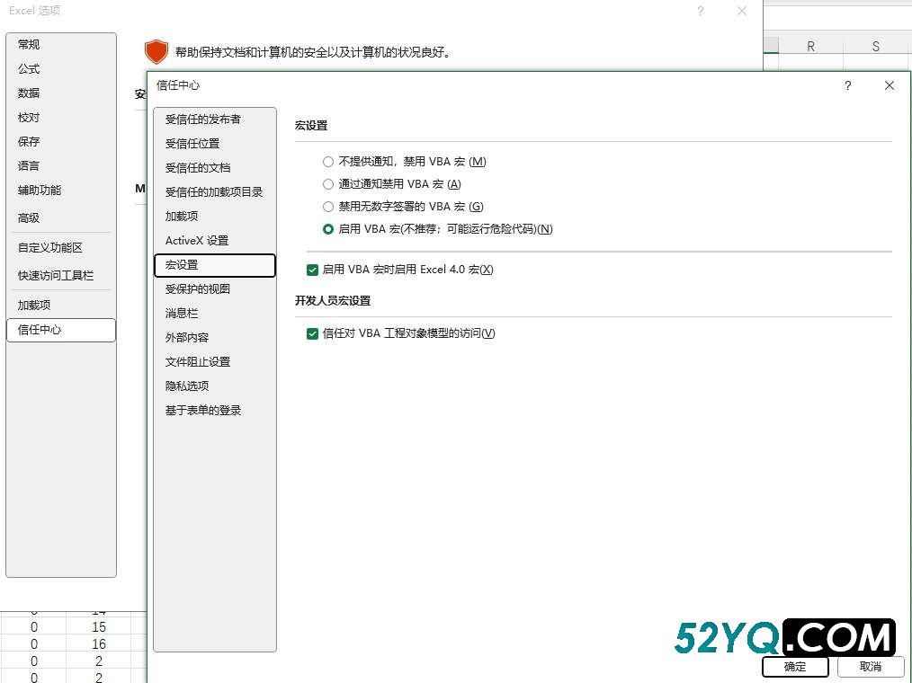Open 受信任的文档 tab

click(x=215, y=168)
